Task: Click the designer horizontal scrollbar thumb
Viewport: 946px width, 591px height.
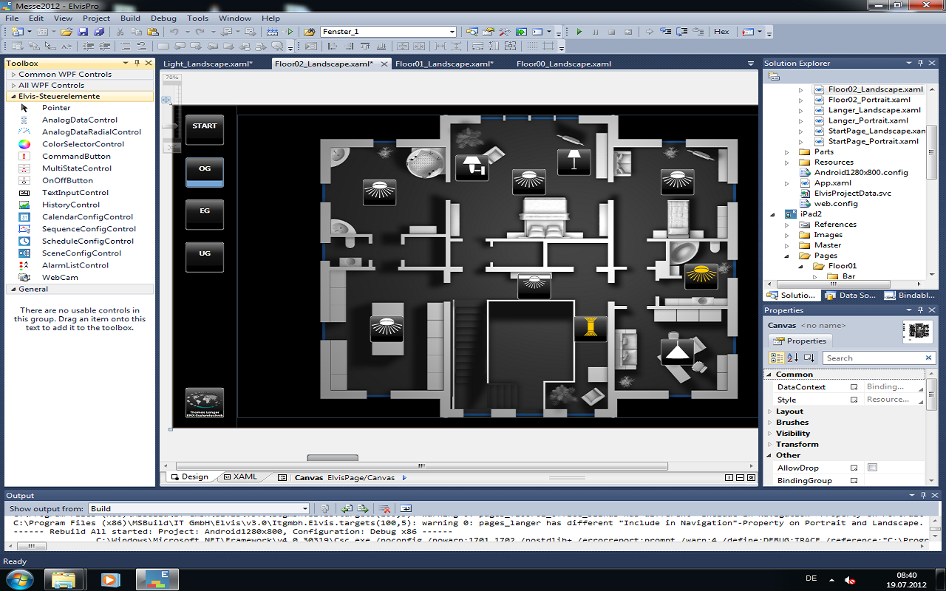Action: 421,466
